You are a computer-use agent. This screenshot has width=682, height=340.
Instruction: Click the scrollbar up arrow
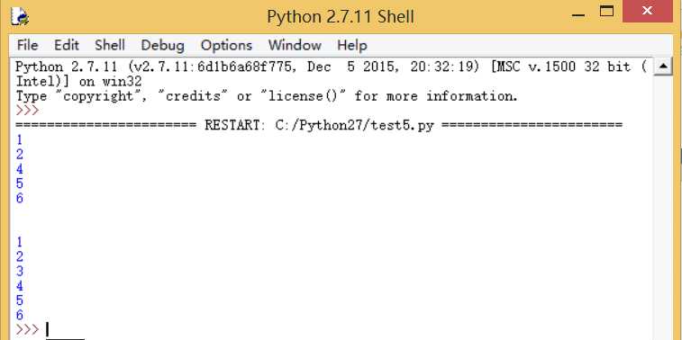tap(663, 66)
